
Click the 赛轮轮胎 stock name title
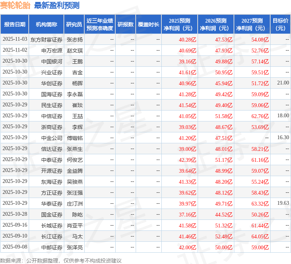pos(15,5)
